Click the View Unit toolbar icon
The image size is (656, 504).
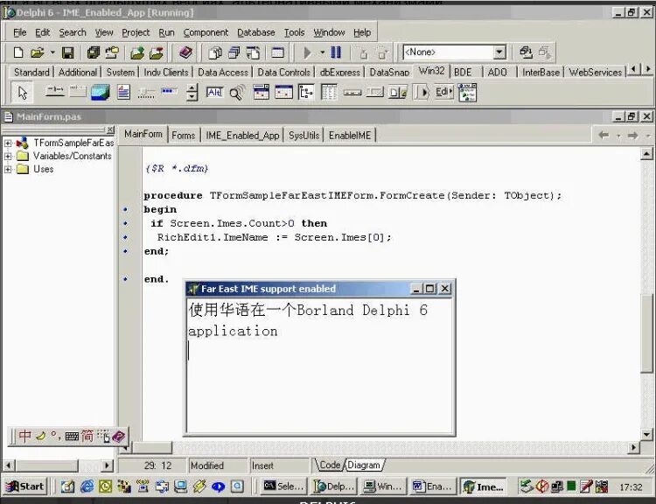[x=215, y=52]
